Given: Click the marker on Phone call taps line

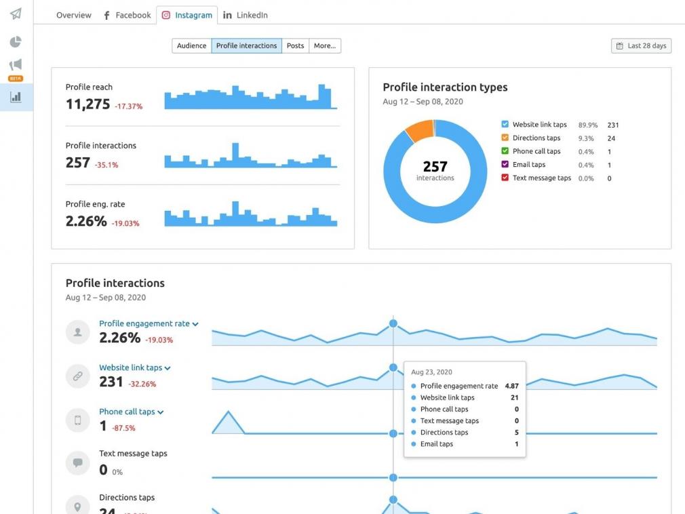Looking at the screenshot, I should (393, 433).
